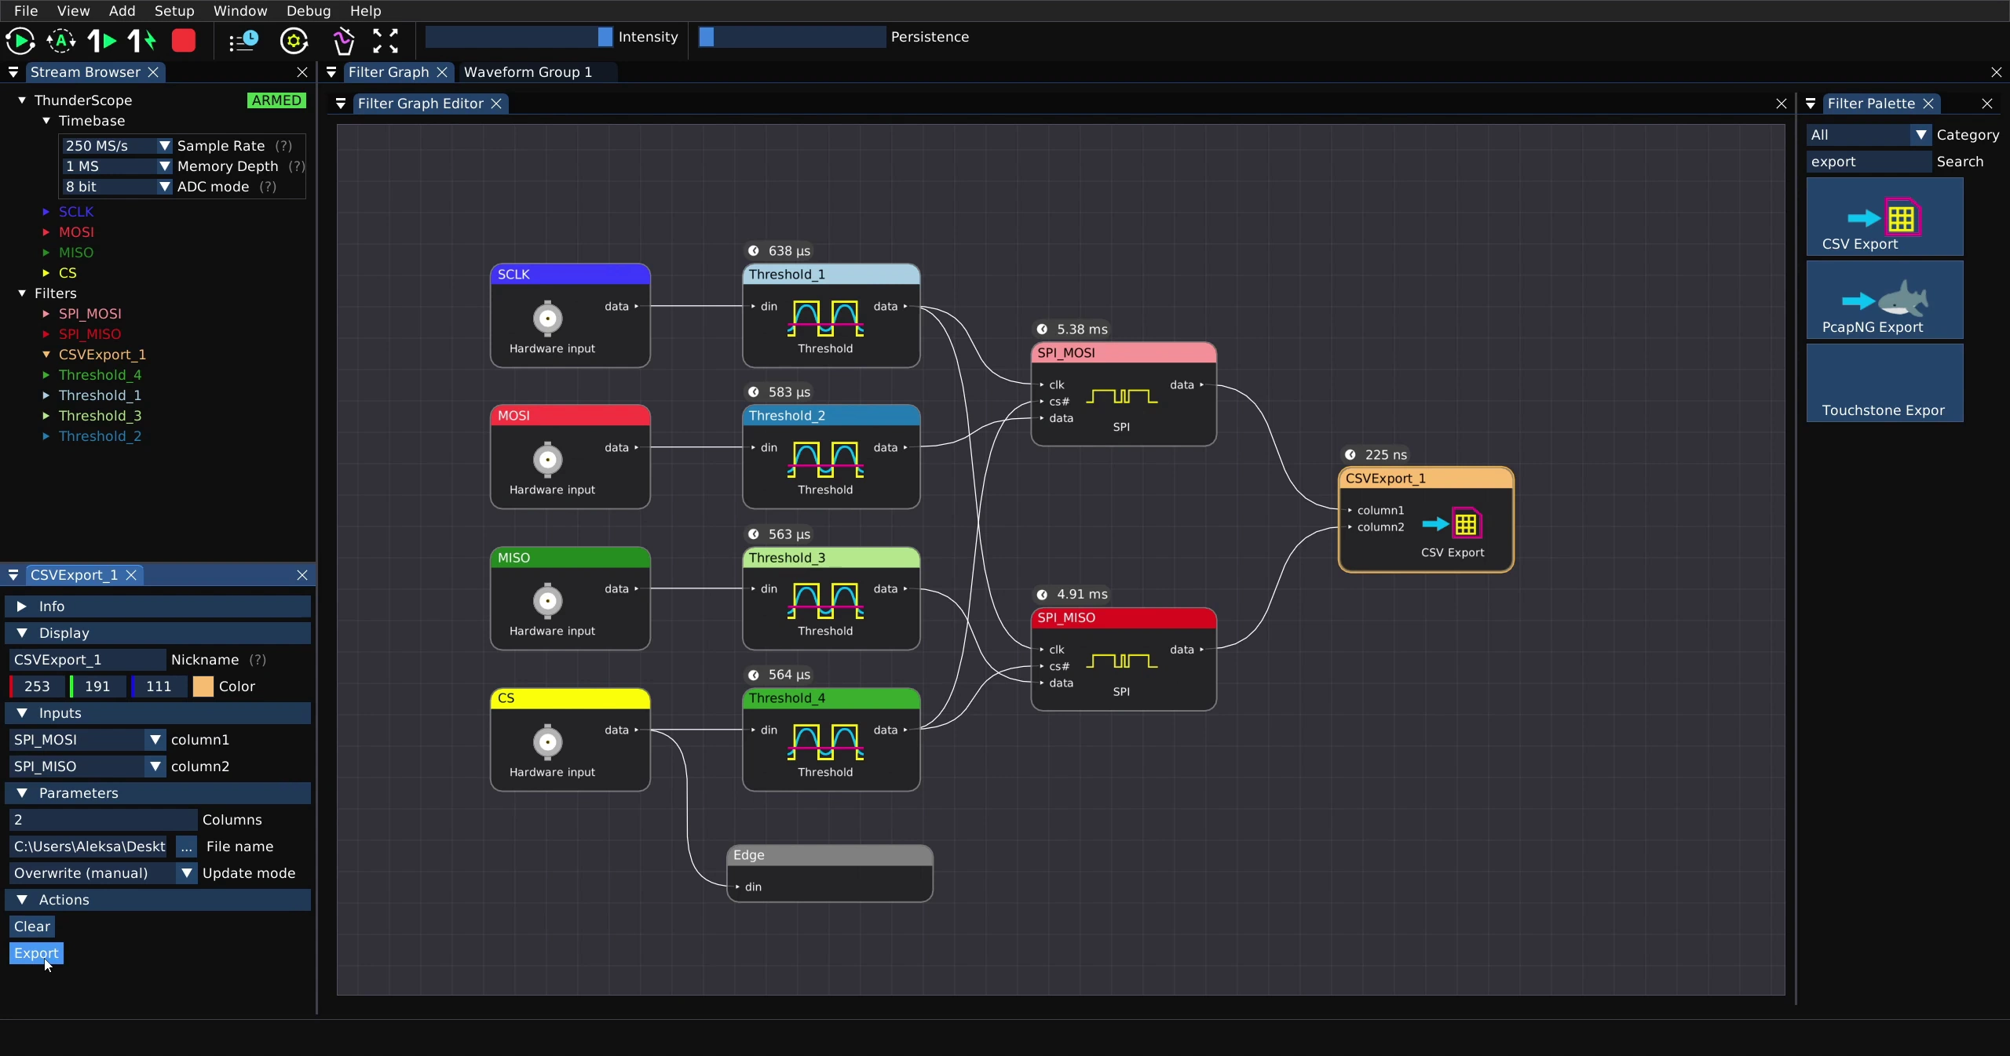Click the CSVExport_1 color swatch

203,686
